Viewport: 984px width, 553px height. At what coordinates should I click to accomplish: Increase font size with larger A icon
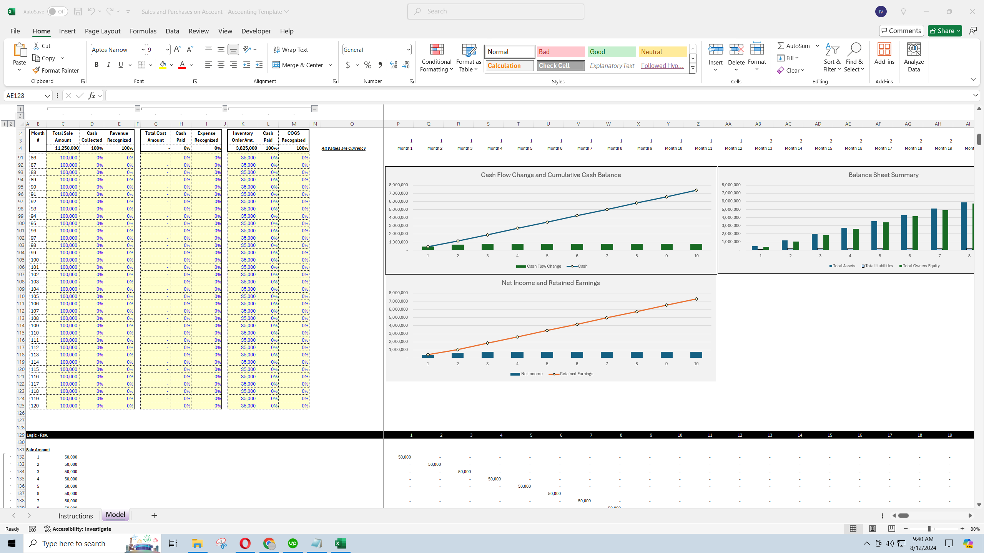coord(177,49)
